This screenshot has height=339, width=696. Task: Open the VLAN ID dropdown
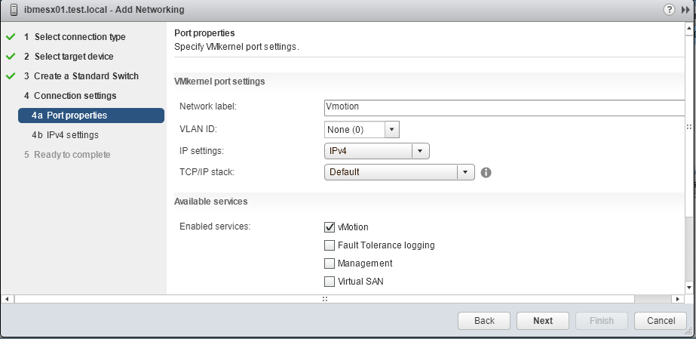point(362,130)
